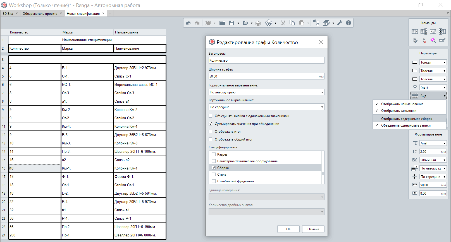Open the save options arrow beside the floppy icon
Screen dimensions: 451x242
pos(238,23)
